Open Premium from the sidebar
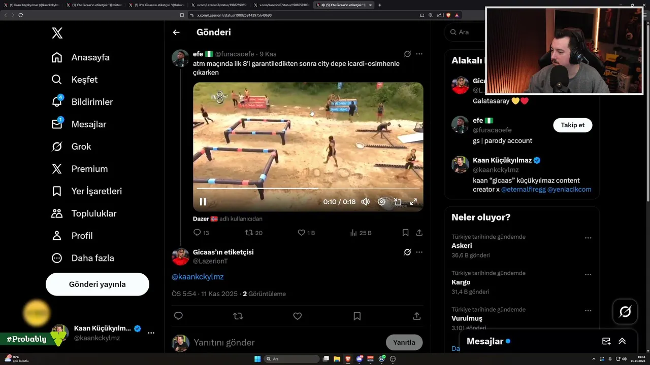 pos(79,169)
